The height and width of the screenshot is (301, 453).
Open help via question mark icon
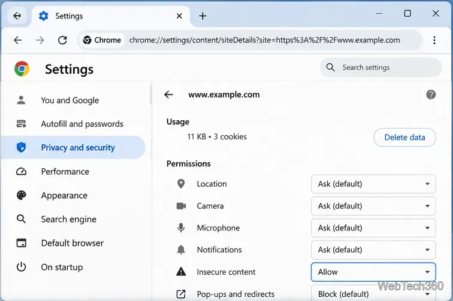[x=431, y=95]
